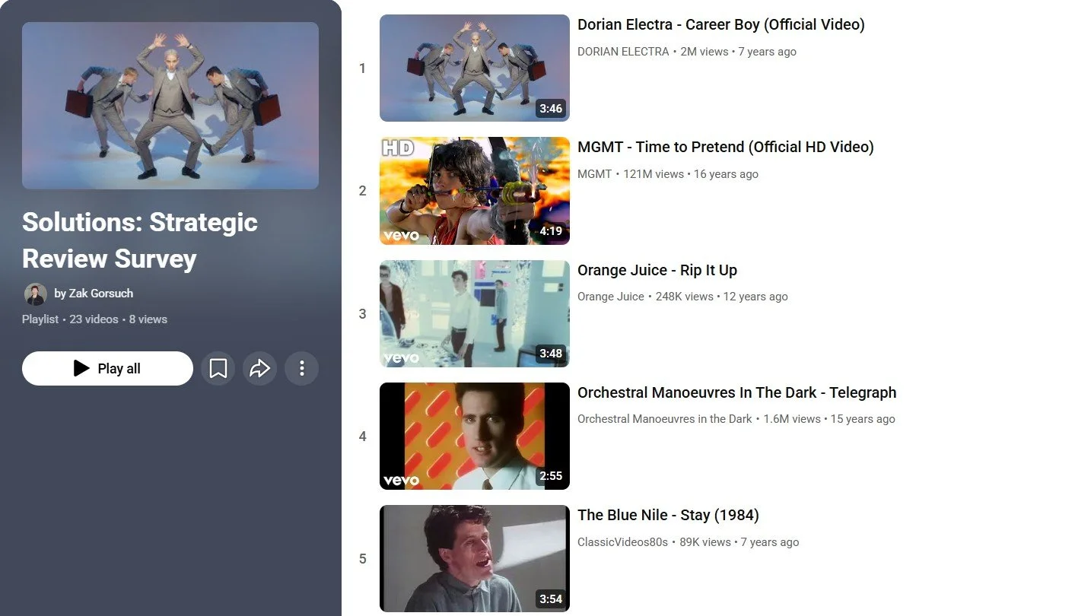This screenshot has width=1075, height=616.
Task: Click the Play all button
Action: point(107,369)
